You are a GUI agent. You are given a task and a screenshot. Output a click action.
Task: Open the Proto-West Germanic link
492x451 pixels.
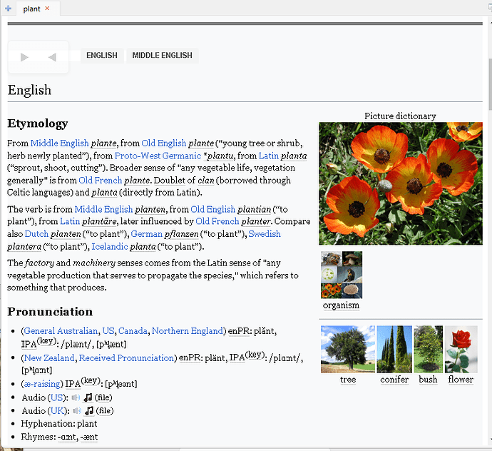tap(158, 156)
